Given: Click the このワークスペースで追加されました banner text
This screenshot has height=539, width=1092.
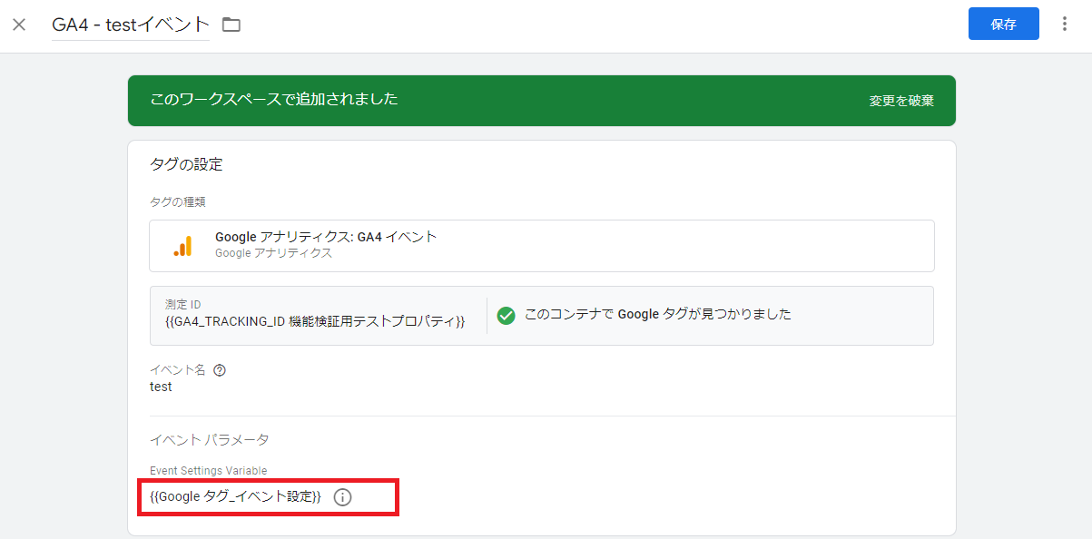Looking at the screenshot, I should tap(274, 99).
